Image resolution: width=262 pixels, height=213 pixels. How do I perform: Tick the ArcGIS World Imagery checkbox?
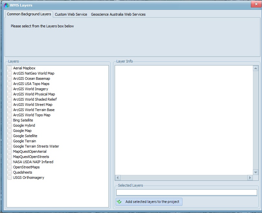coord(10,89)
